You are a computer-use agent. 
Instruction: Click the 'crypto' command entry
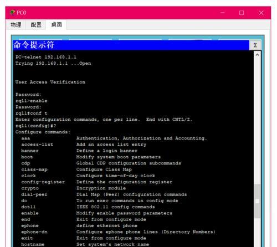(30, 188)
